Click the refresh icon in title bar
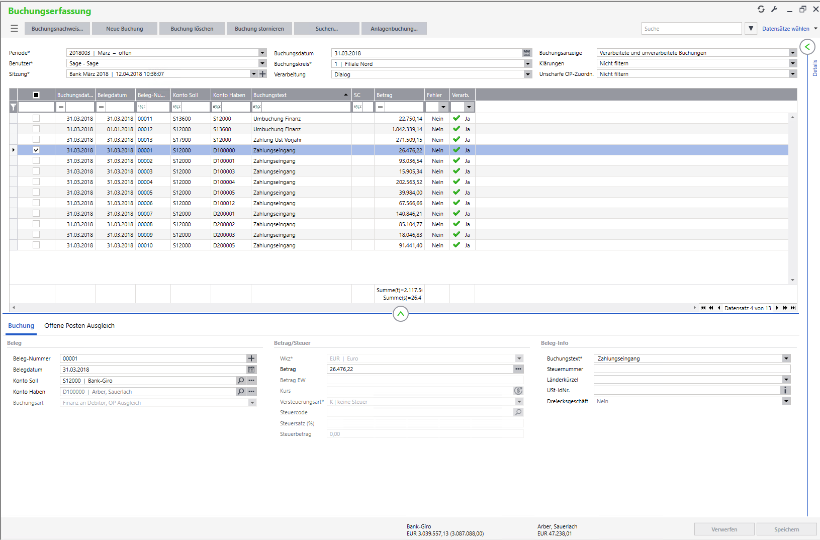Image resolution: width=820 pixels, height=540 pixels. (761, 9)
